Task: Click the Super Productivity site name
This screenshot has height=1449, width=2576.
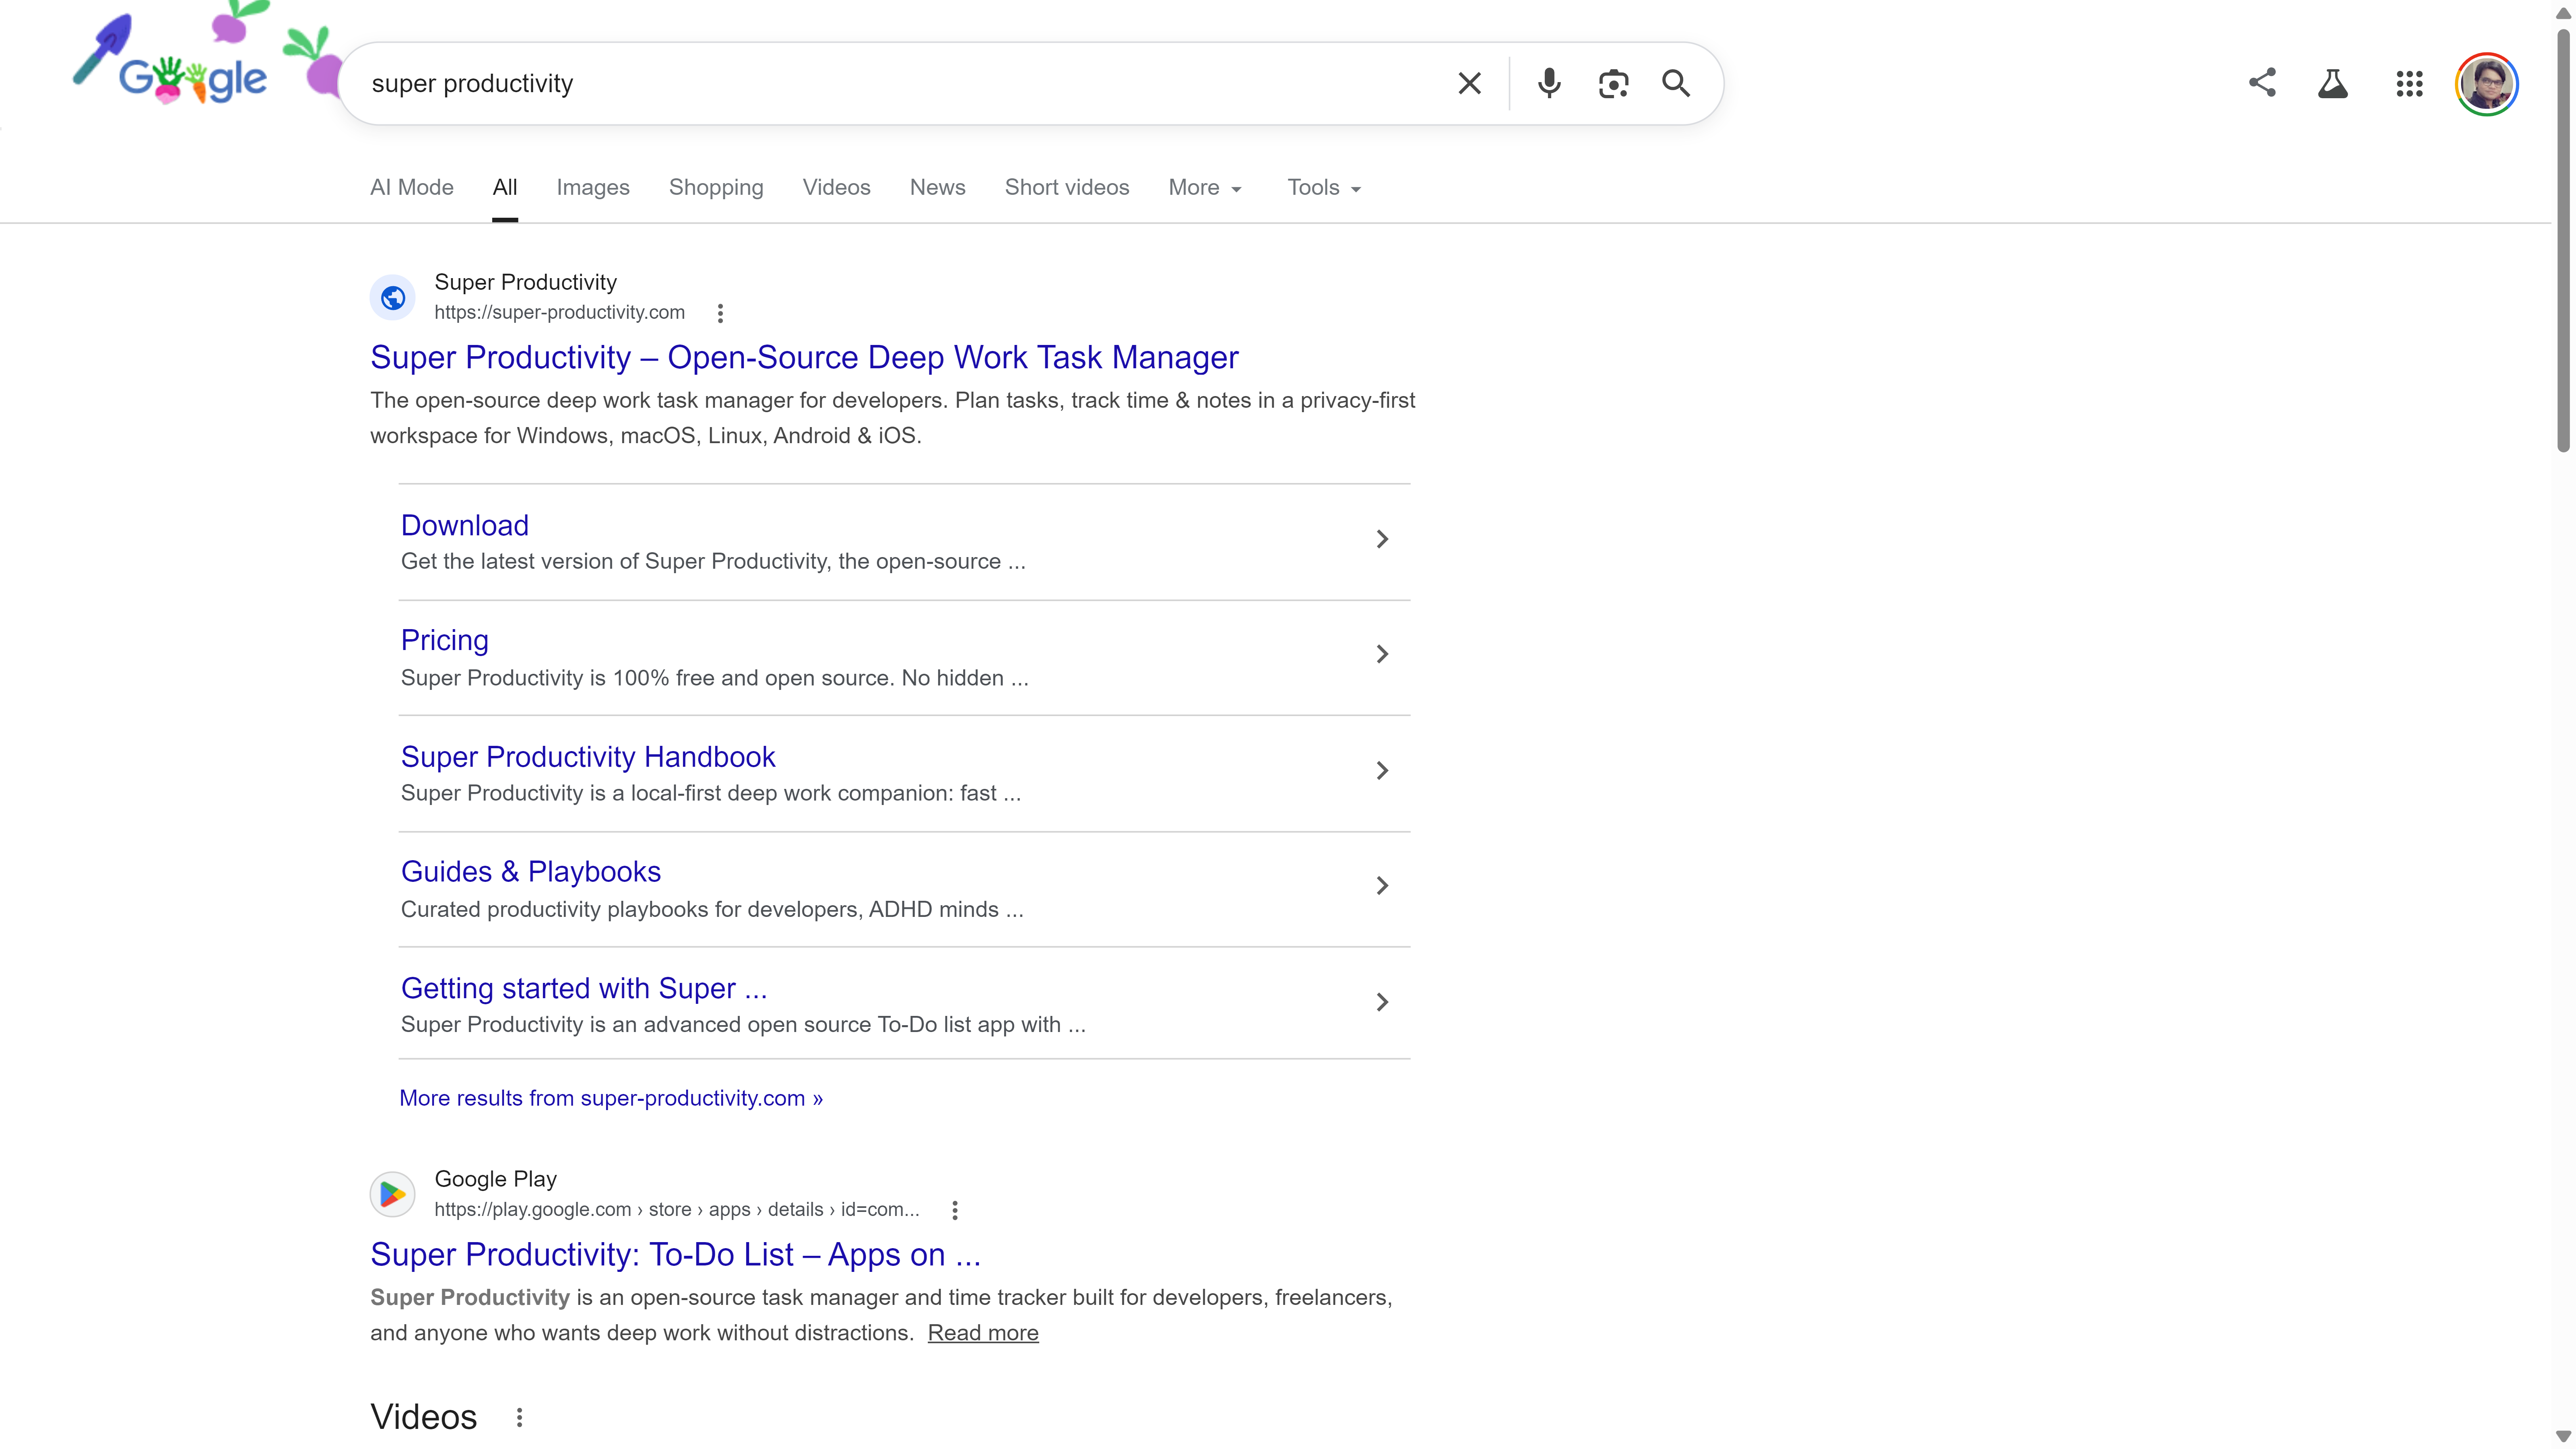Action: point(526,282)
